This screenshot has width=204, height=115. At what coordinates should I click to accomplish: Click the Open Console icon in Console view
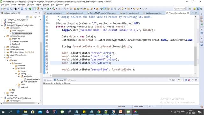179,80
